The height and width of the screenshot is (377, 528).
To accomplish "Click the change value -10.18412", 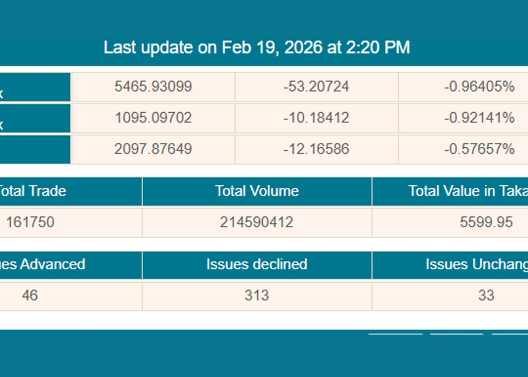I will 316,118.
